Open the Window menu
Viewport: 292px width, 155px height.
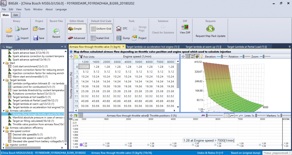pos(38,9)
